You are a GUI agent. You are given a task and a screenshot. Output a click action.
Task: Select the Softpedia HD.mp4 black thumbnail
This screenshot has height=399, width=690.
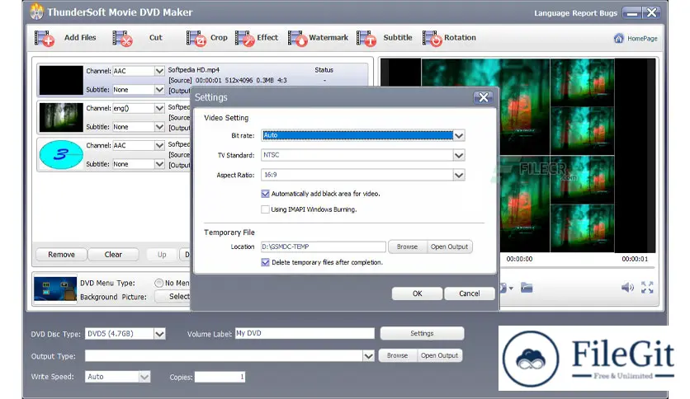(x=61, y=81)
